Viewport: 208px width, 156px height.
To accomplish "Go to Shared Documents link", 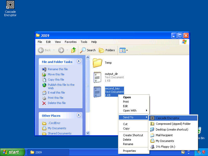I will [60, 133].
